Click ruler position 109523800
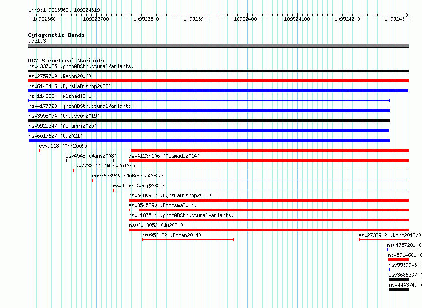The height and width of the screenshot is (308, 422). (x=146, y=19)
